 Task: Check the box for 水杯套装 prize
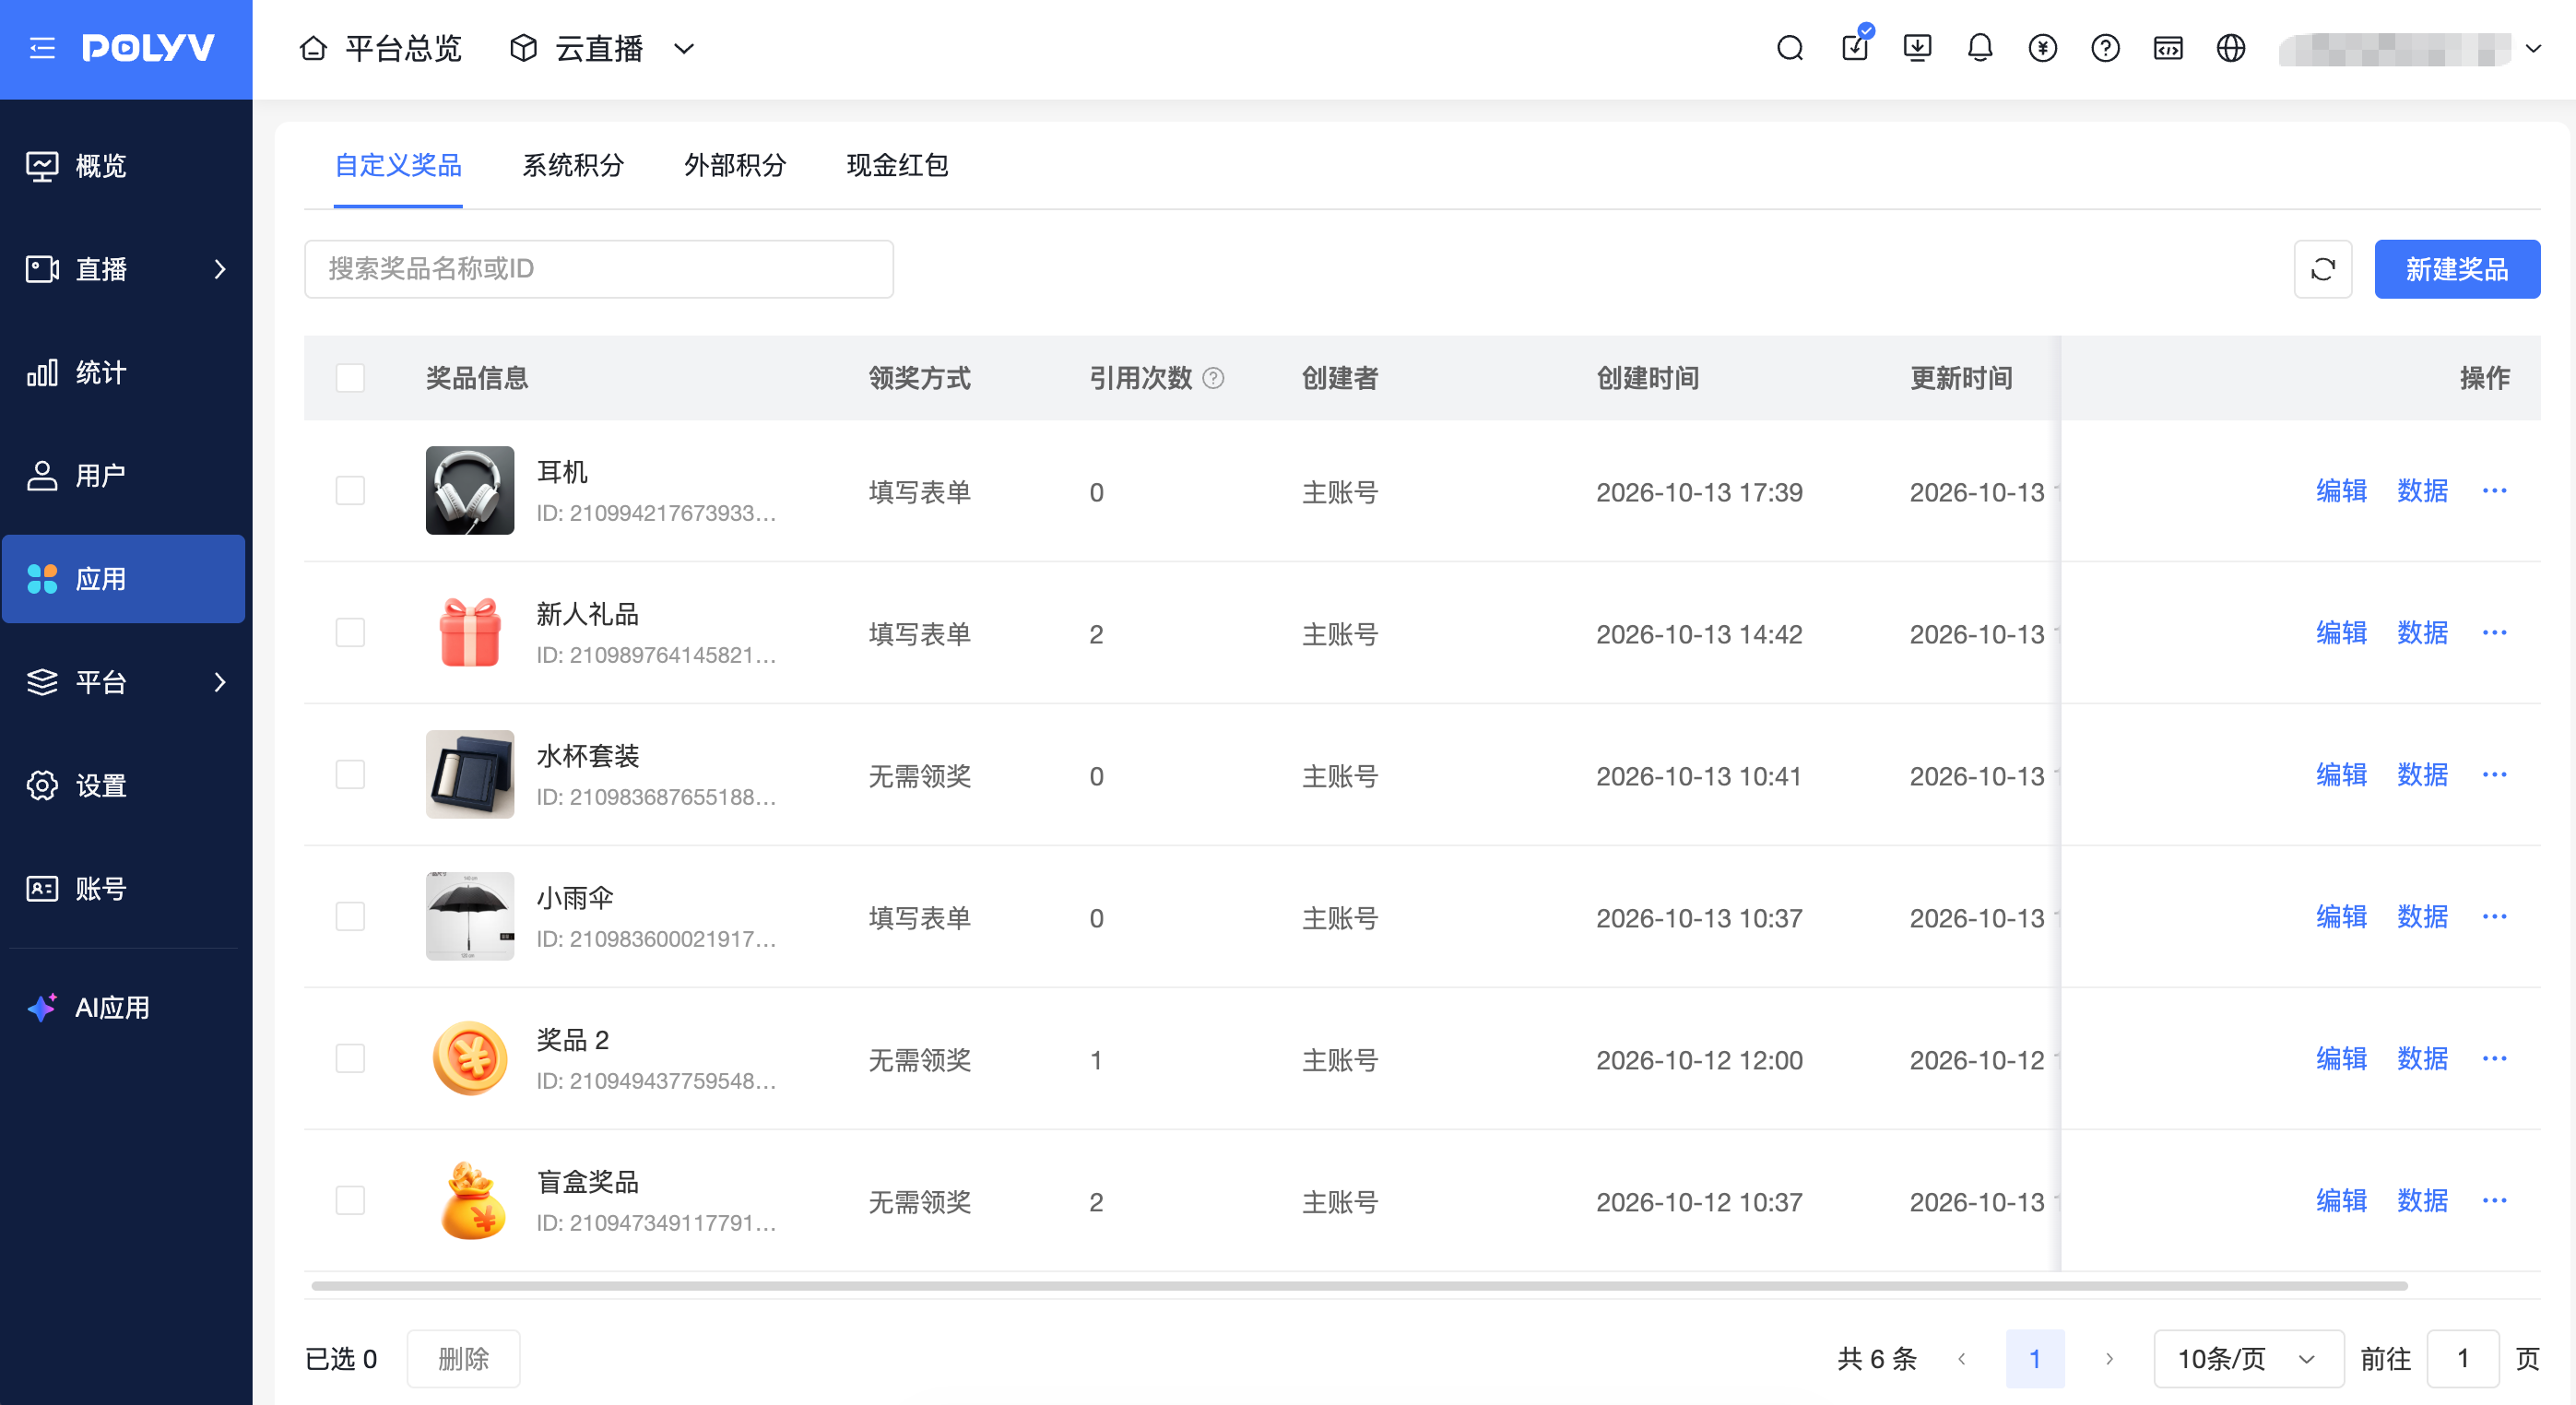(350, 775)
